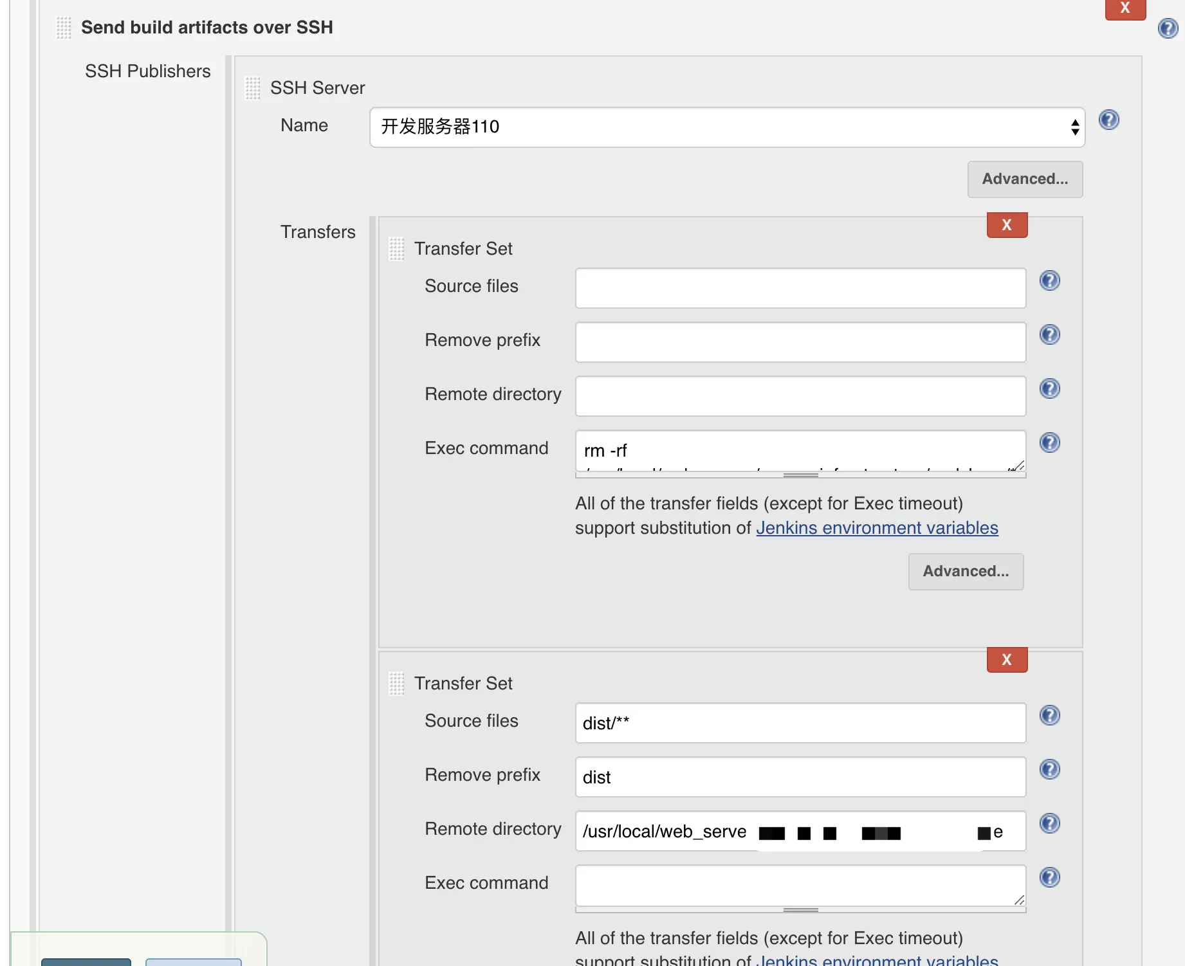Show help for second Remote directory field

pyautogui.click(x=1049, y=824)
